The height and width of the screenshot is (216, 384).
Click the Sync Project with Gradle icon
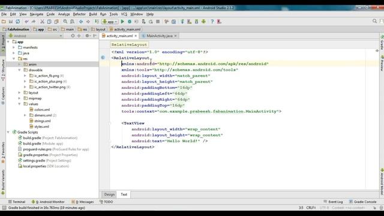coord(182,22)
